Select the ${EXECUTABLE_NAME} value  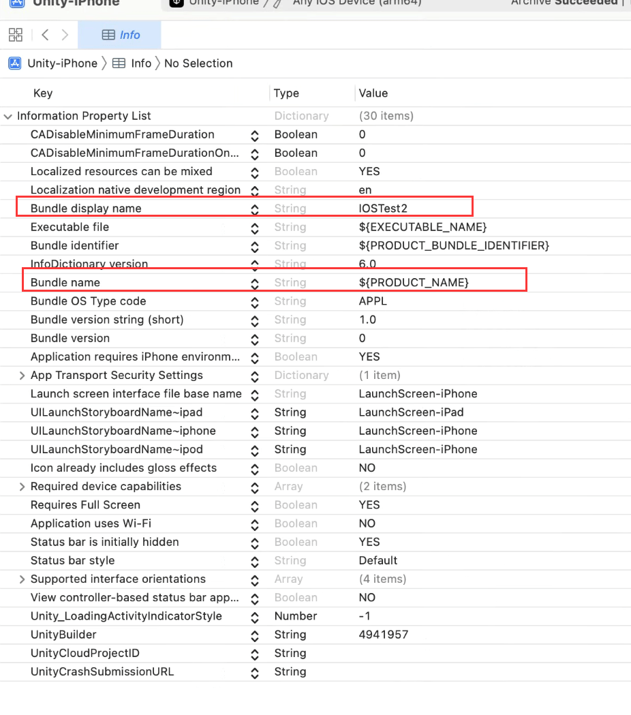pyautogui.click(x=422, y=227)
